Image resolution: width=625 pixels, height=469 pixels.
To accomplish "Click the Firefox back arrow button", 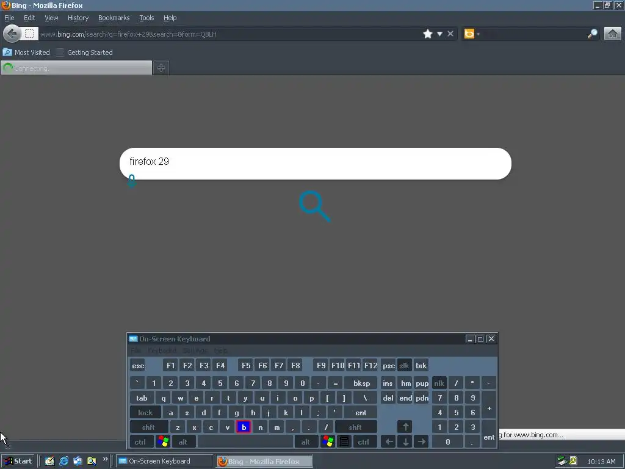I will [x=12, y=34].
